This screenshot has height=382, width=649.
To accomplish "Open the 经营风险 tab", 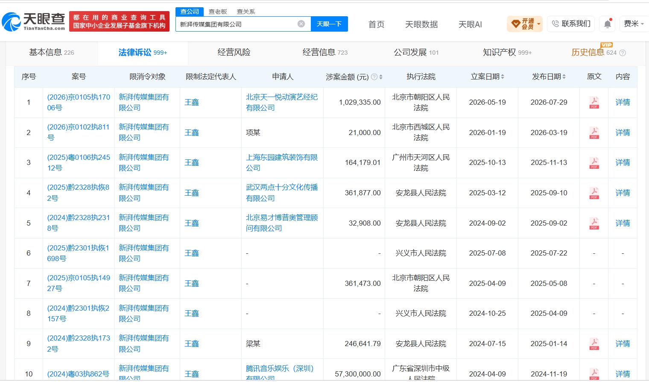I will [x=234, y=53].
